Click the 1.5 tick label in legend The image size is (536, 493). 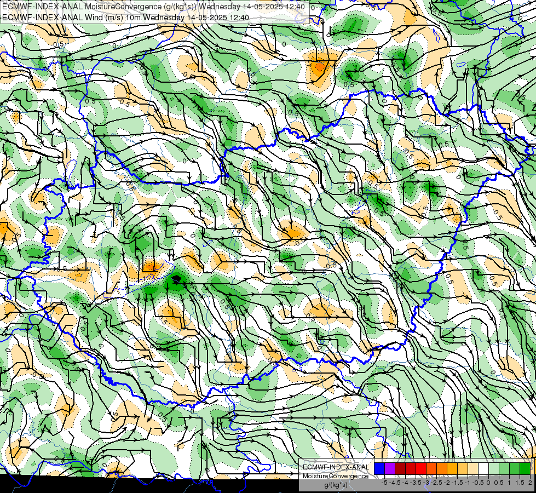[520, 483]
